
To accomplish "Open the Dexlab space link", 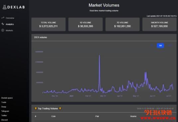I will pos(7,98).
